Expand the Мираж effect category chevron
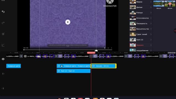Screen dimensions: 176x99 (151, 2)
